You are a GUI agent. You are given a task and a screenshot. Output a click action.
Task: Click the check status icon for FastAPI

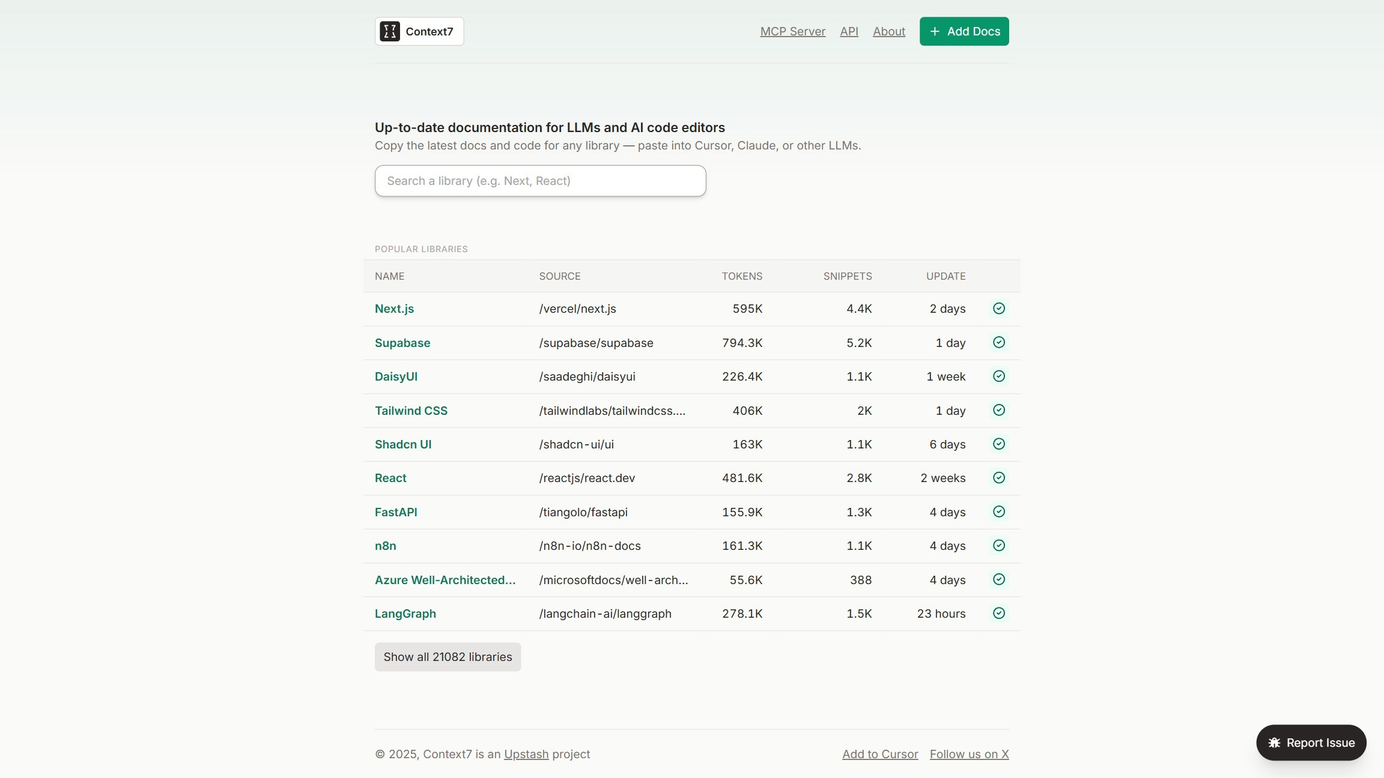pos(998,511)
